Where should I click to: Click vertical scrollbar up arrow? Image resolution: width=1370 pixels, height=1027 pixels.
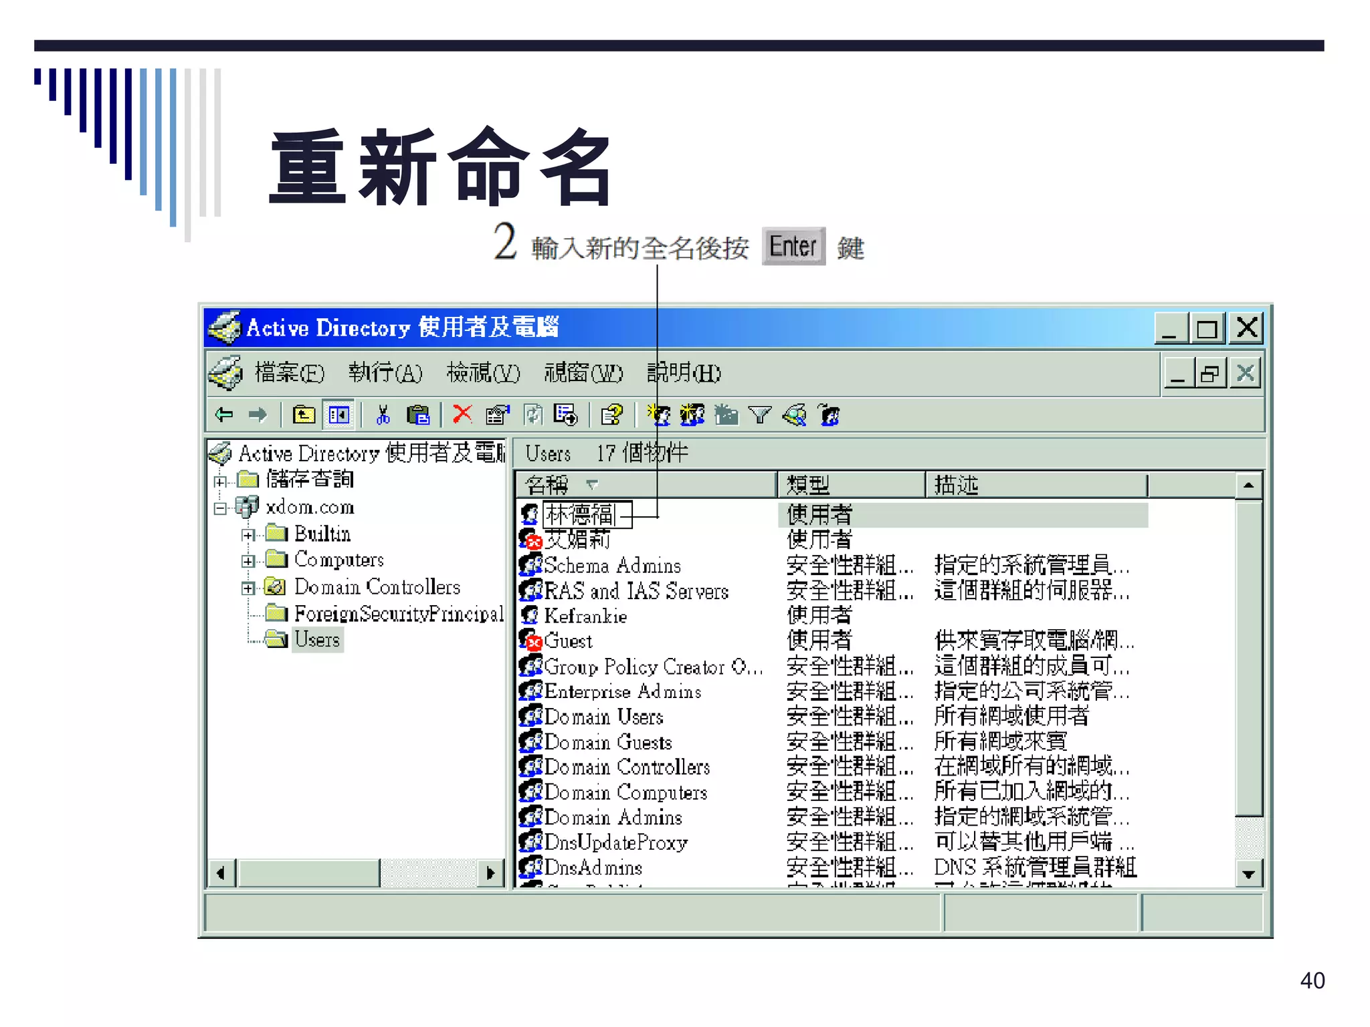[x=1248, y=485]
